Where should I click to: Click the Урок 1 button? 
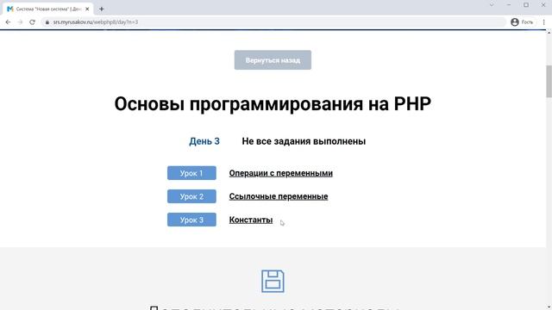click(191, 173)
